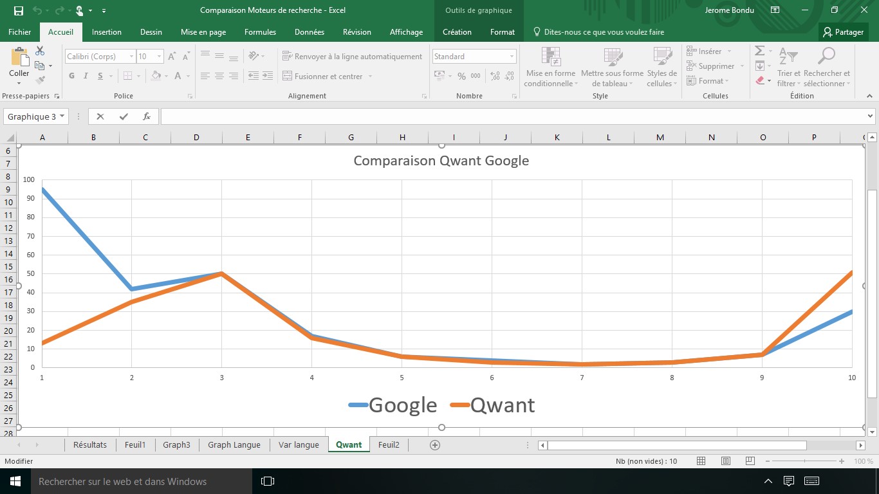Click Supprimer cells button
The image size is (879, 494).
(x=710, y=66)
